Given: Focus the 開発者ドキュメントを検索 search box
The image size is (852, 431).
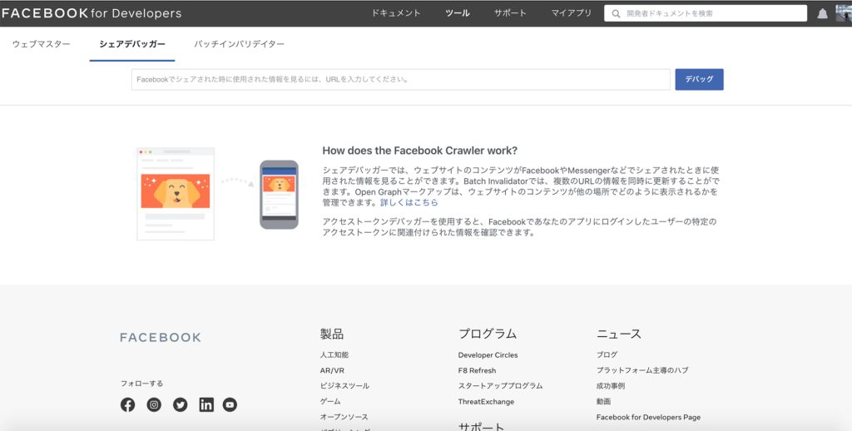Looking at the screenshot, I should click(706, 13).
